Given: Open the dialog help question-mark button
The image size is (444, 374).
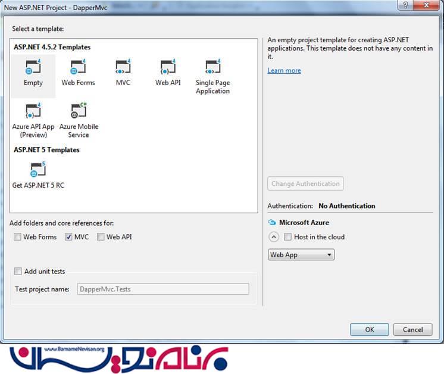Looking at the screenshot, I should coord(405,5).
